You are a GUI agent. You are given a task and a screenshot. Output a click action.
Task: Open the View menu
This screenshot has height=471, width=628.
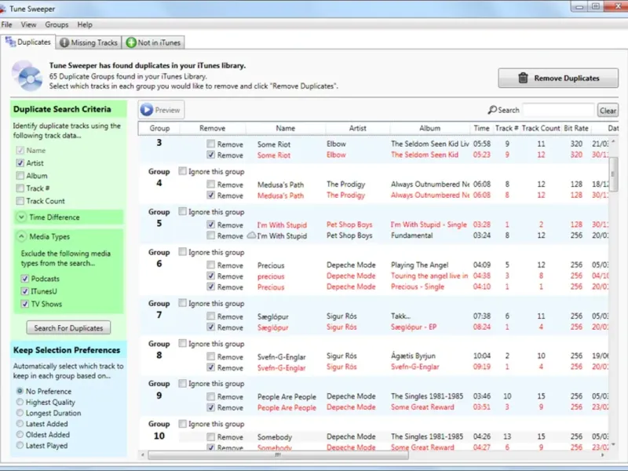click(x=28, y=25)
